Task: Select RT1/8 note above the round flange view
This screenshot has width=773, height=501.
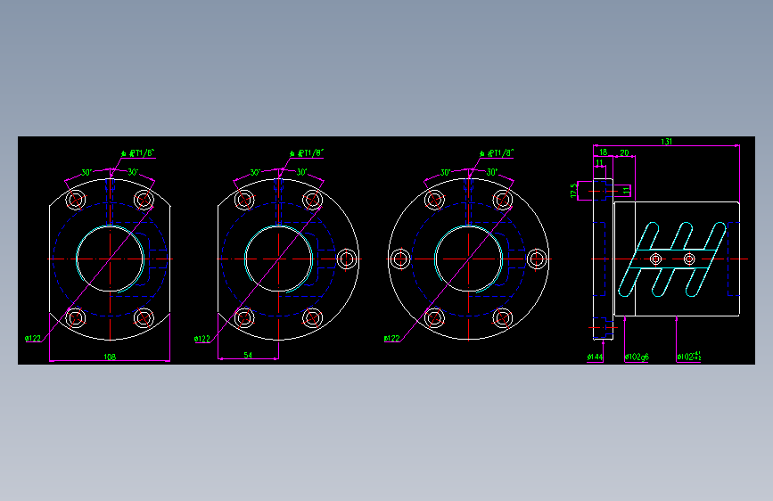Action: point(497,153)
